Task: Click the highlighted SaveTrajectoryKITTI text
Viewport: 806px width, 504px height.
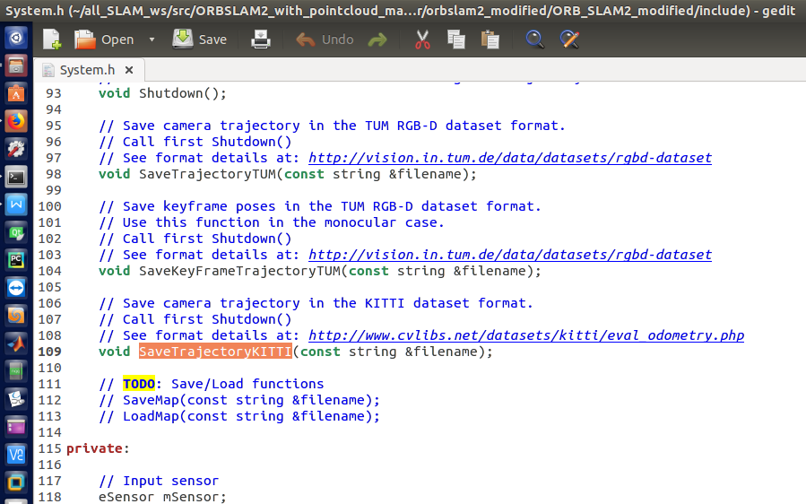Action: pos(215,352)
